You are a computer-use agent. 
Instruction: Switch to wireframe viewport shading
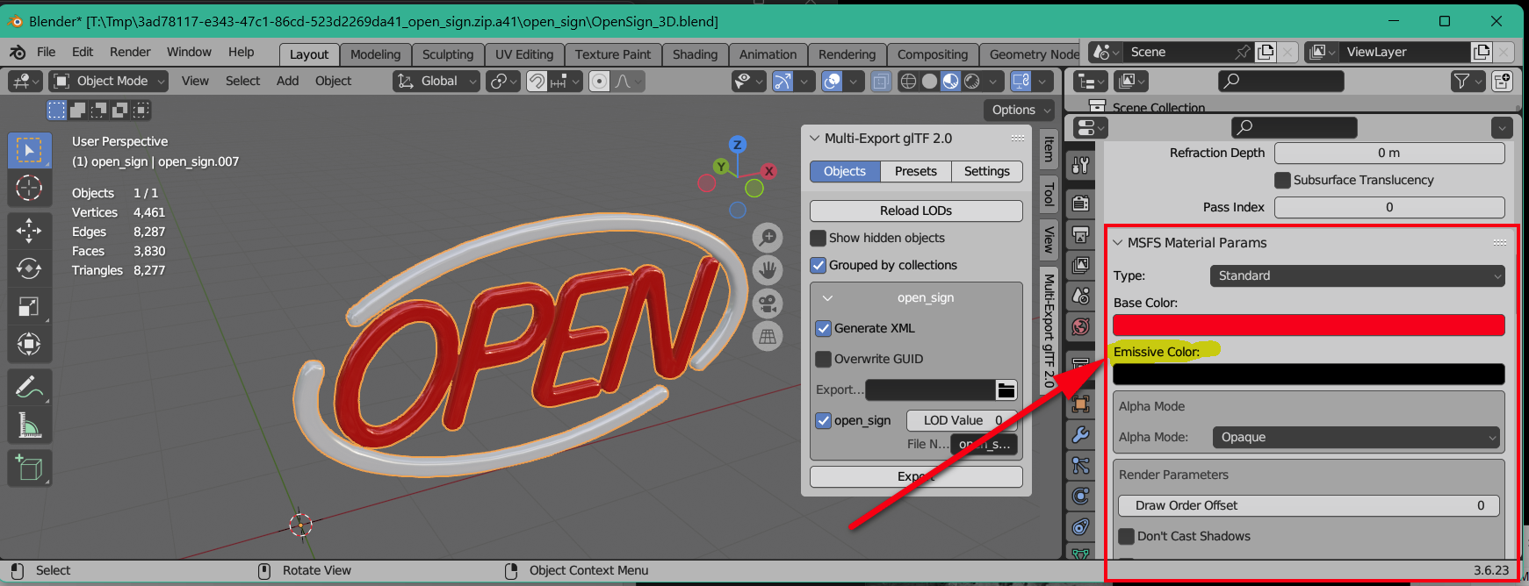908,81
